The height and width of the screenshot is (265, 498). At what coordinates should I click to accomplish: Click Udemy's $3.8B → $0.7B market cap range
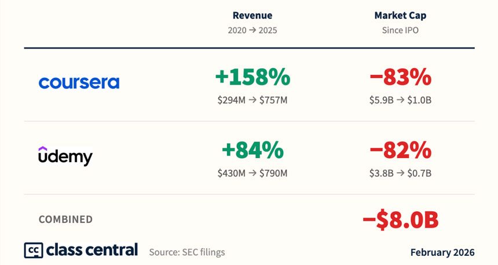click(400, 173)
